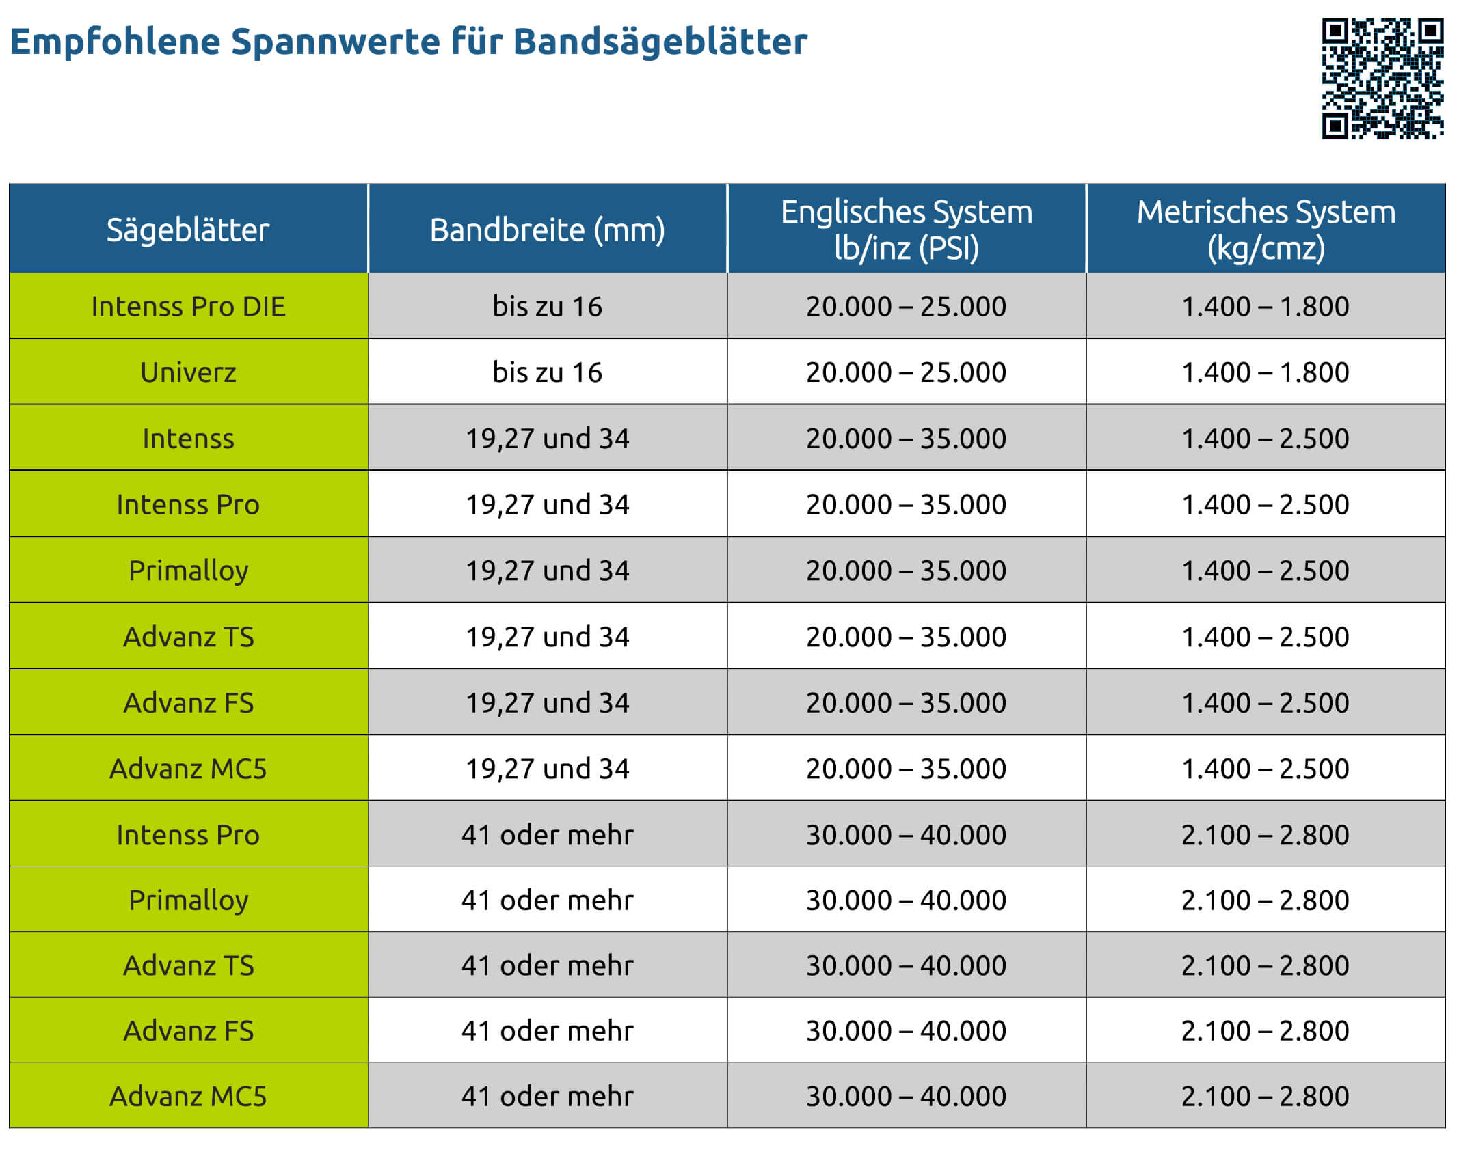Click the 'bis zu 16' cell for Univerz
The height and width of the screenshot is (1154, 1459).
click(547, 372)
